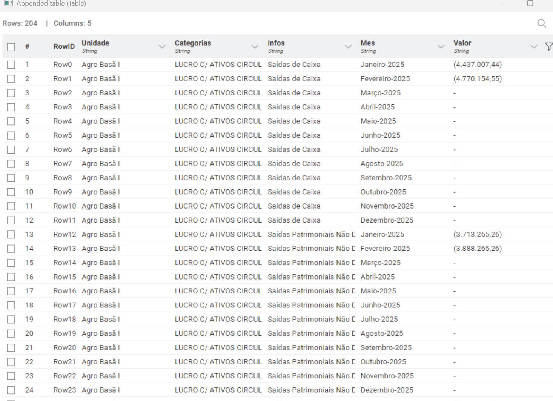Click the Março-2025 cell in Row2
The width and height of the screenshot is (553, 401).
tap(380, 93)
